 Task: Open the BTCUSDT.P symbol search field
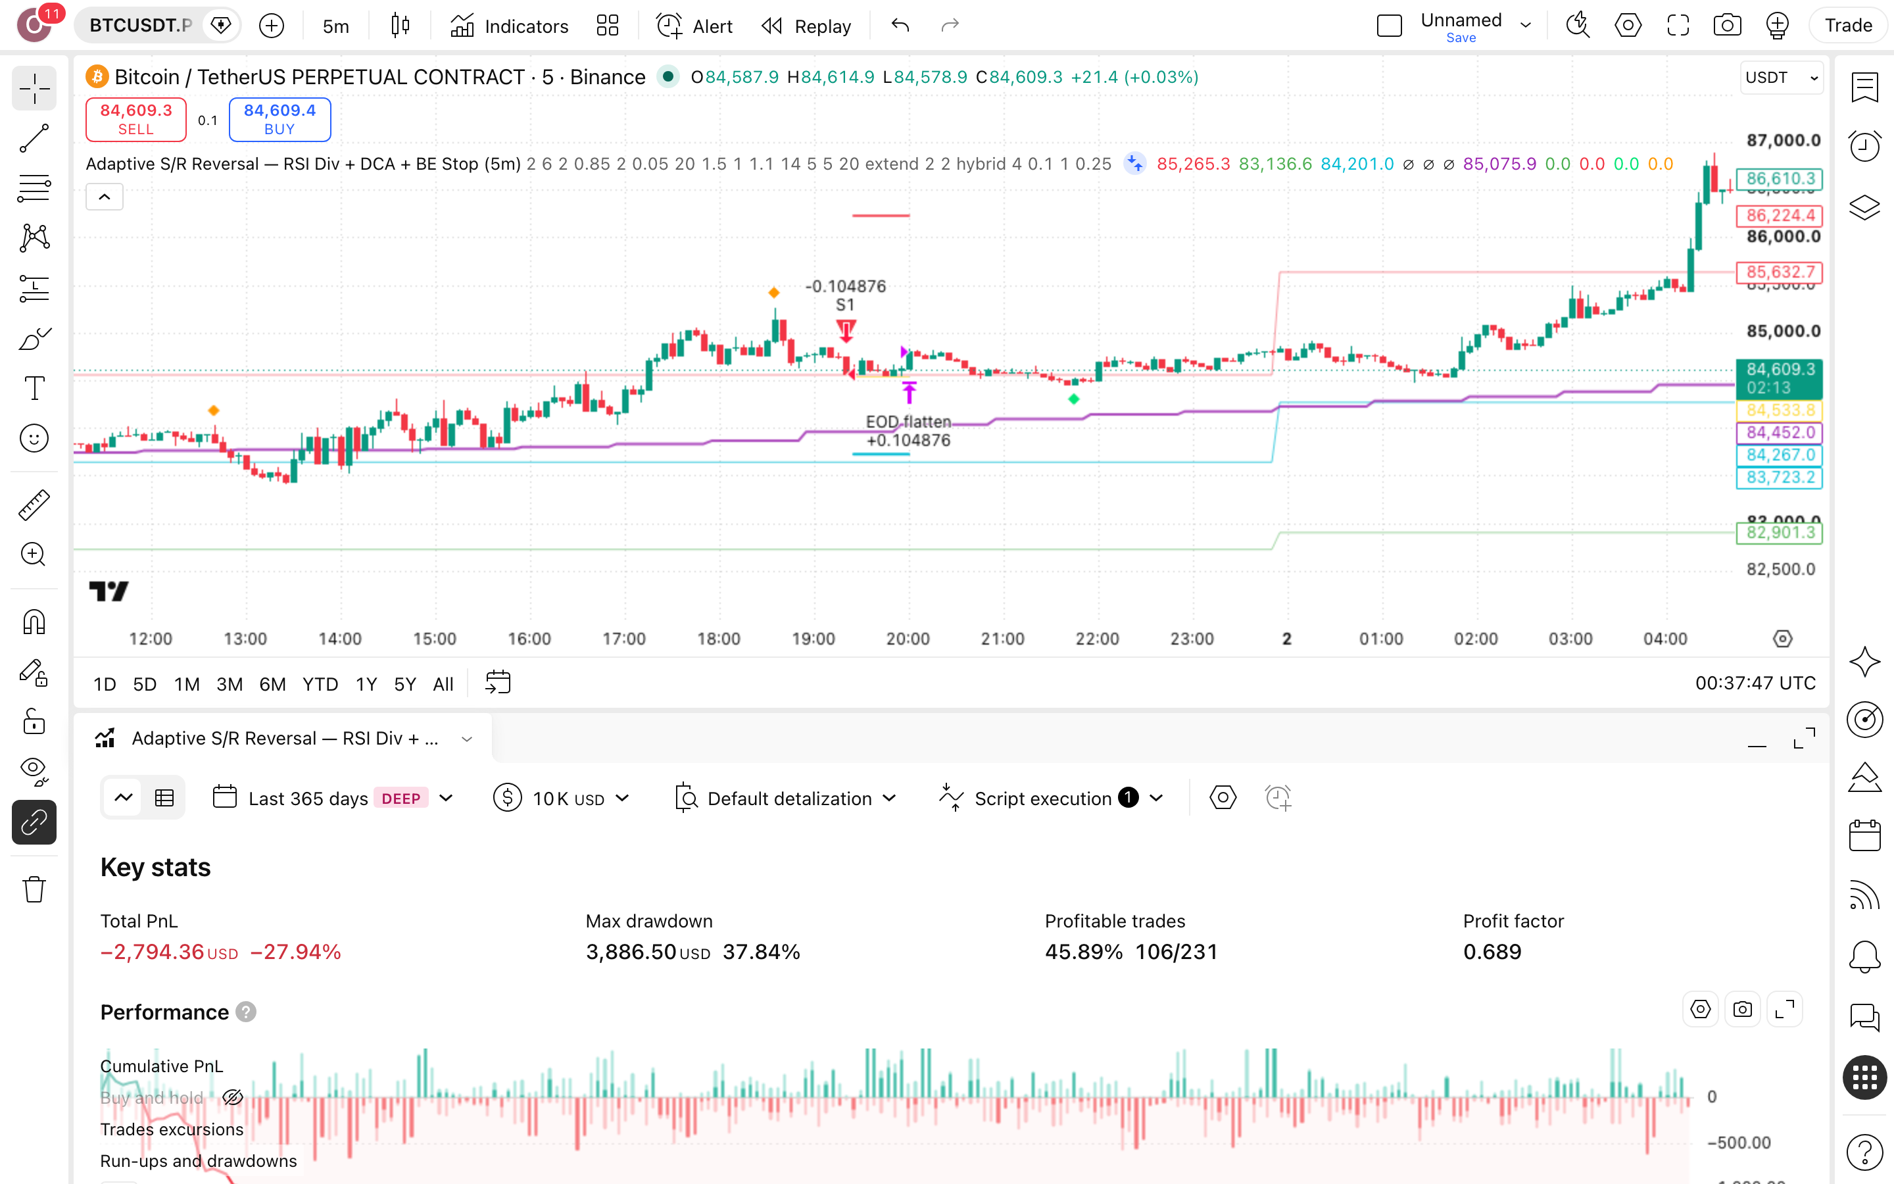pyautogui.click(x=139, y=26)
